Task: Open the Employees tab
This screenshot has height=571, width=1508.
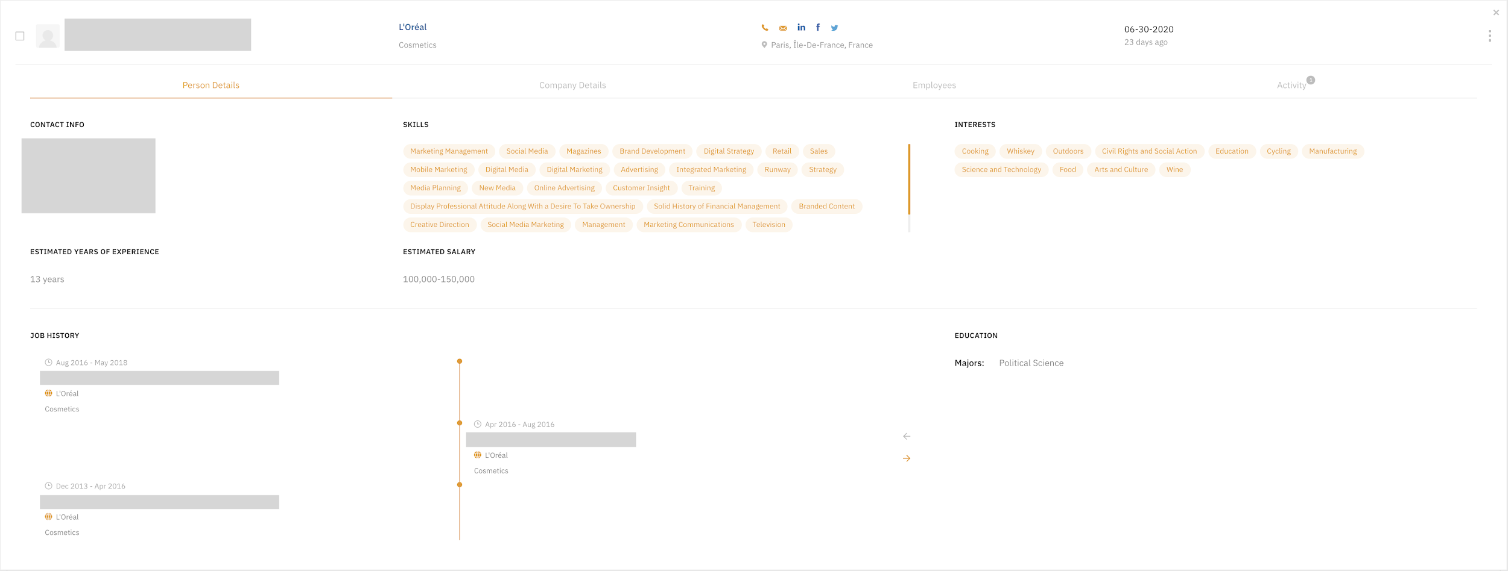Action: coord(934,86)
